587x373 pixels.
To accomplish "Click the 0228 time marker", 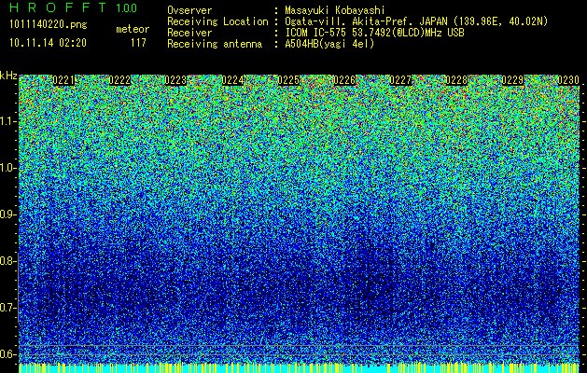I will [x=456, y=80].
